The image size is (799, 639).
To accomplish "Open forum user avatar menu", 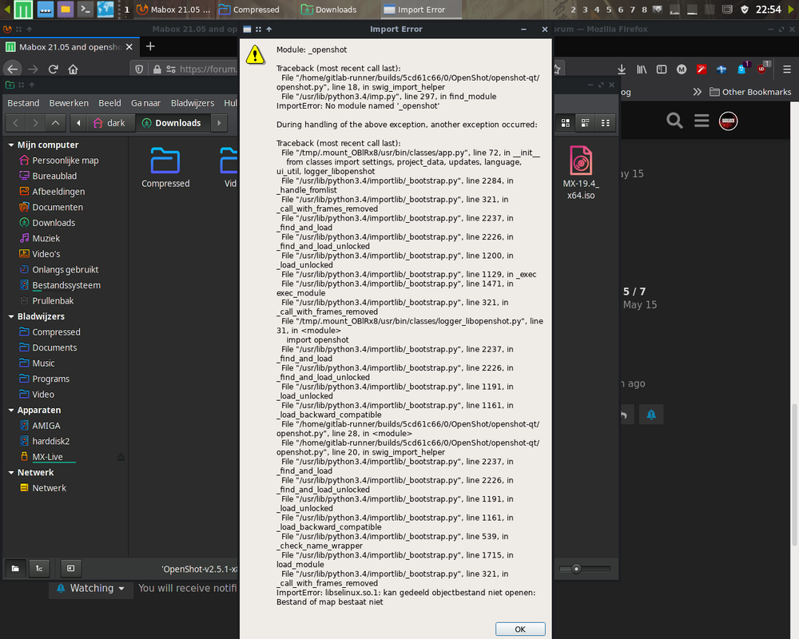I will (728, 121).
